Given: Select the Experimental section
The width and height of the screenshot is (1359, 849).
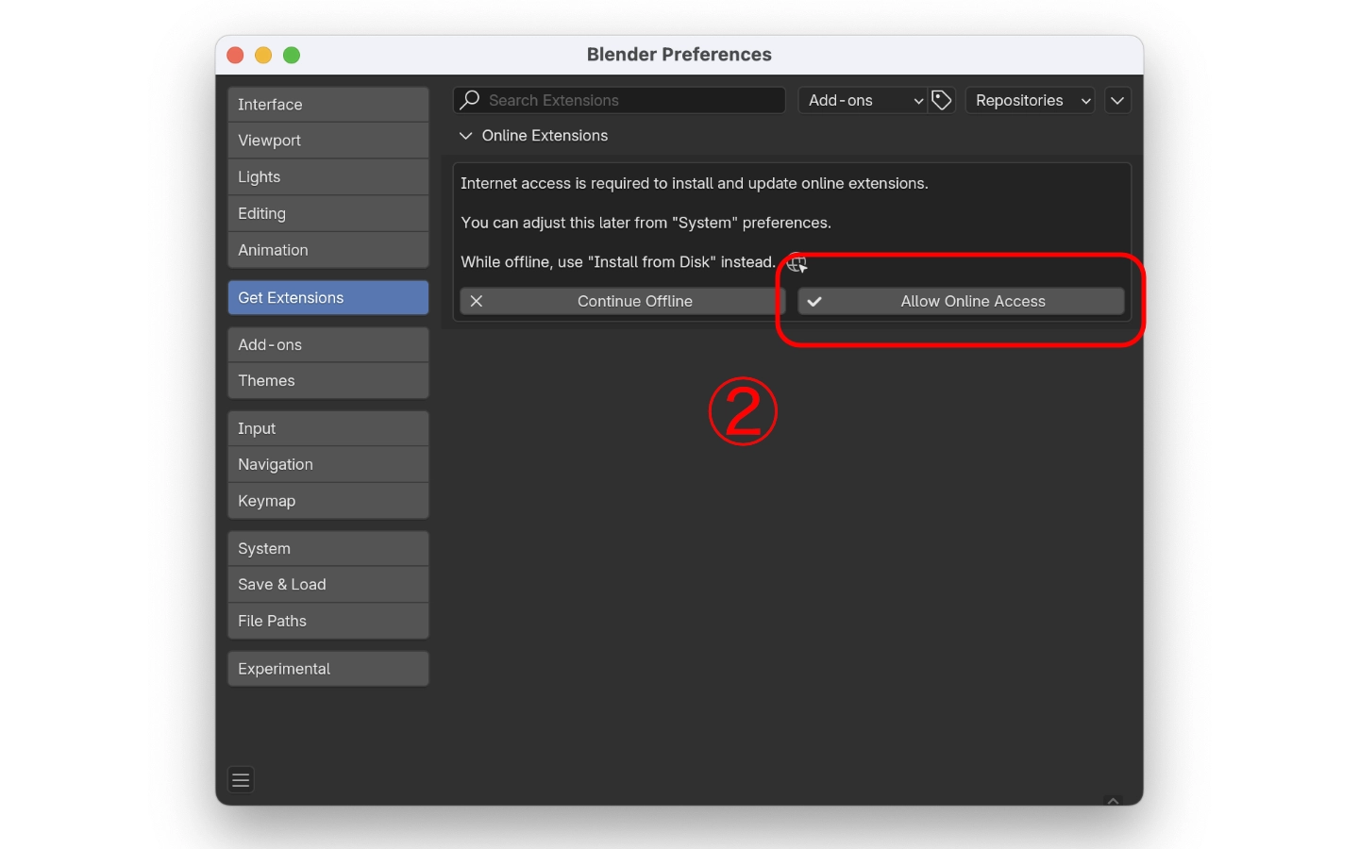Looking at the screenshot, I should click(x=327, y=669).
